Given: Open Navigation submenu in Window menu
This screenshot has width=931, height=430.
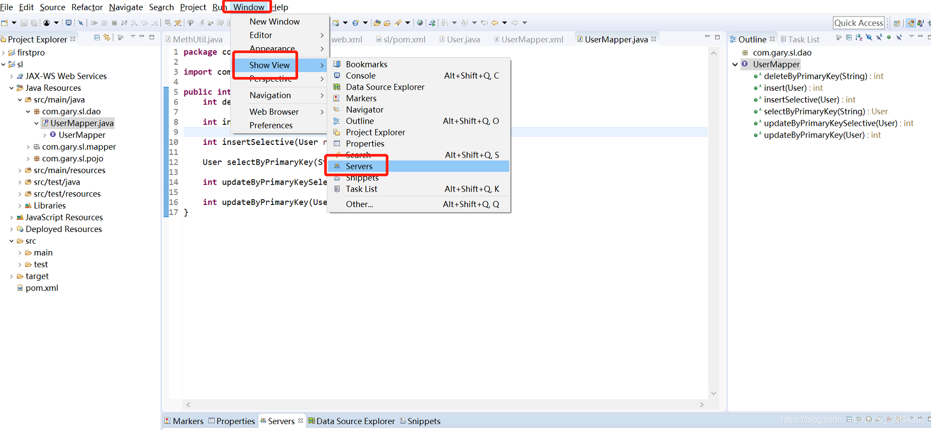Looking at the screenshot, I should click(x=280, y=95).
